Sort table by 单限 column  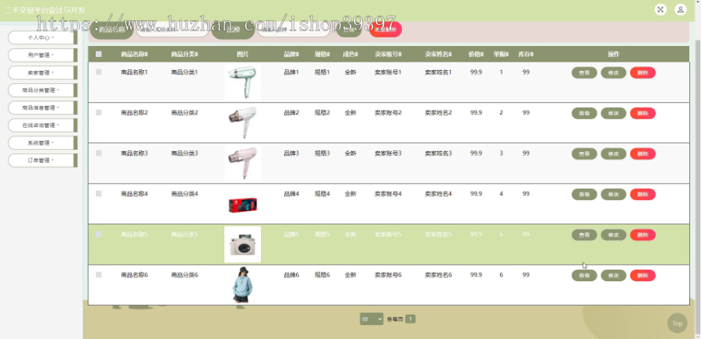click(x=501, y=54)
